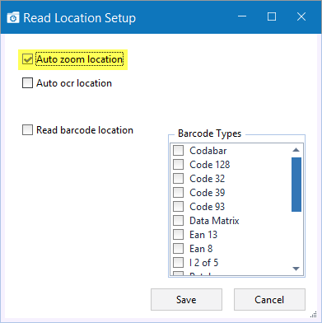This screenshot has width=322, height=323.
Task: Click the camera icon in title bar
Action: pyautogui.click(x=13, y=17)
